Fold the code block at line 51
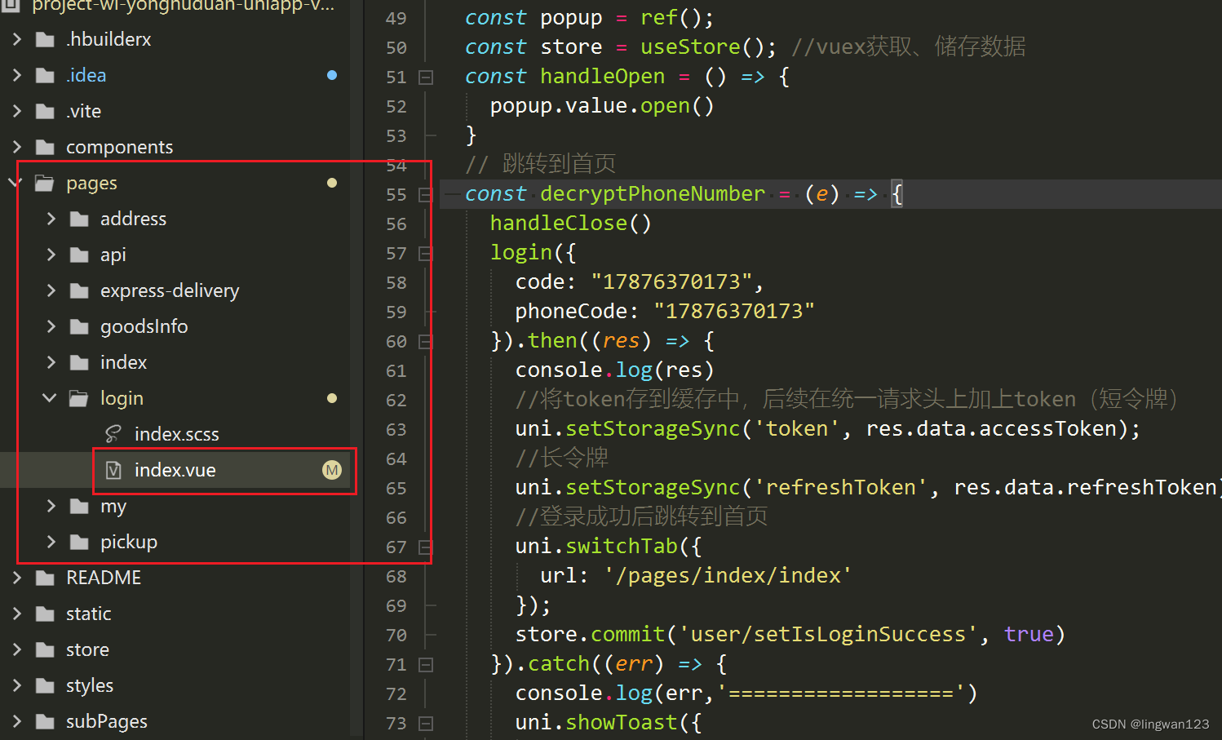Screen dimensions: 1222x740 (426, 78)
